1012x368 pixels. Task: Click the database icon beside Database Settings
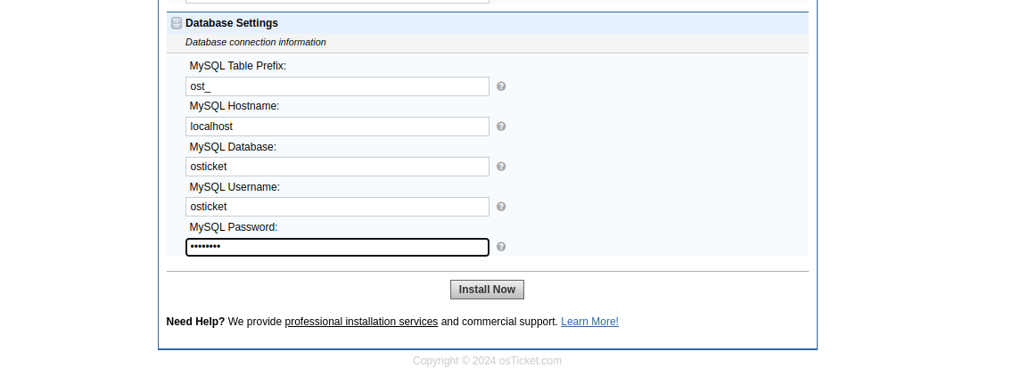177,23
